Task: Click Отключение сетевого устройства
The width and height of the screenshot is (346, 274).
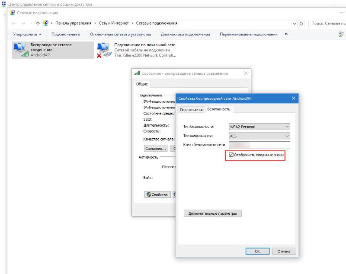Action: pyautogui.click(x=121, y=35)
